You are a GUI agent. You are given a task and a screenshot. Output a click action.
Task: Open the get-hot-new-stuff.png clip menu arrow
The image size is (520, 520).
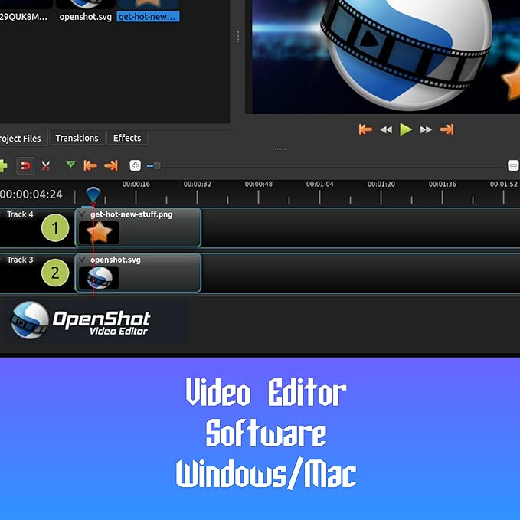(82, 214)
